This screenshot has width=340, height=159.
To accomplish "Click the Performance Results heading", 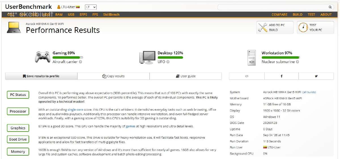I will [63, 30].
